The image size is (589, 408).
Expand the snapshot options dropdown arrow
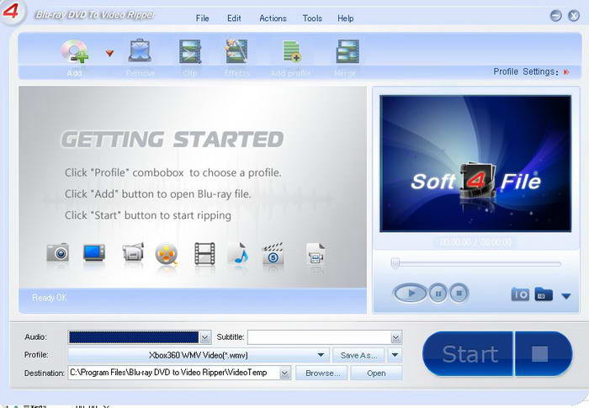tap(566, 296)
